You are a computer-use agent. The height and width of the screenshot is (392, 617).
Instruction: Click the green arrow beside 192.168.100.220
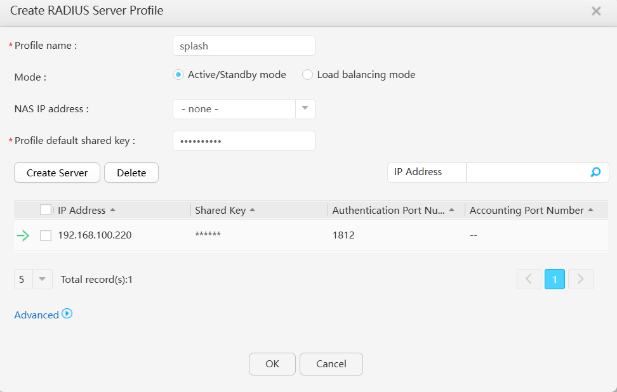click(23, 235)
